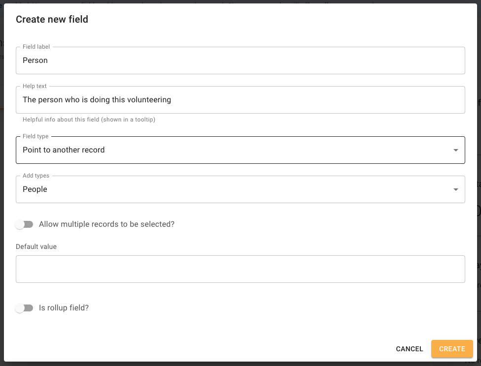
Task: Click the 'People' selected value in Add types
Action: pyautogui.click(x=35, y=189)
